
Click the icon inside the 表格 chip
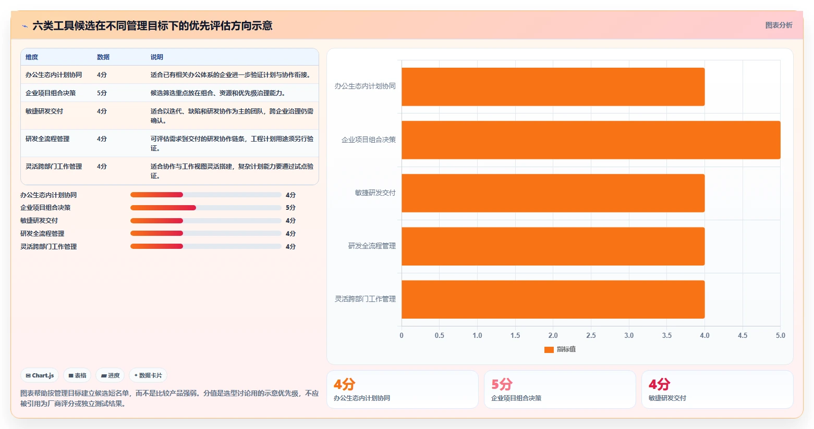(71, 375)
